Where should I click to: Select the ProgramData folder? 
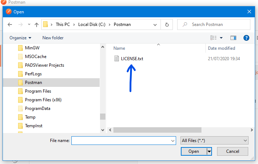click(x=38, y=108)
